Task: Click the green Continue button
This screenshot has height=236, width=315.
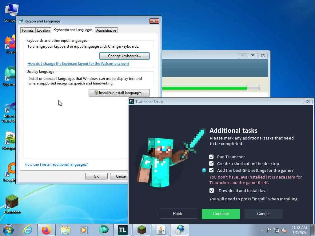Action: click(221, 214)
